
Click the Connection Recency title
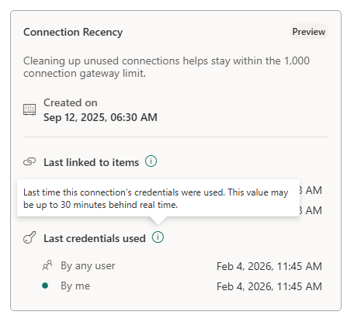[73, 32]
